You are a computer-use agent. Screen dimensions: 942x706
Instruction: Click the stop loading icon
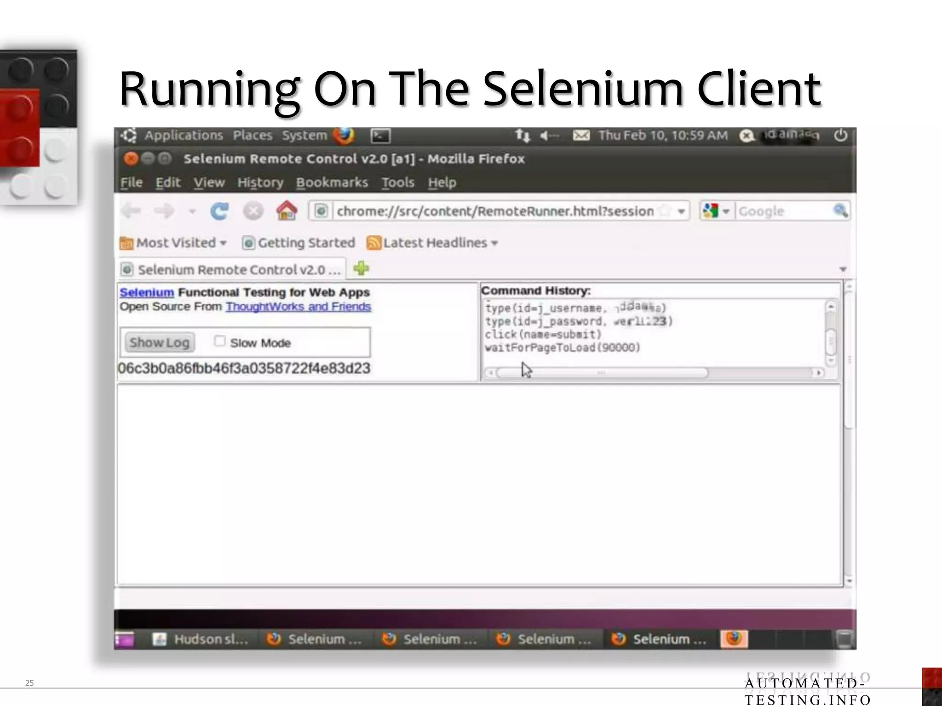(x=253, y=211)
